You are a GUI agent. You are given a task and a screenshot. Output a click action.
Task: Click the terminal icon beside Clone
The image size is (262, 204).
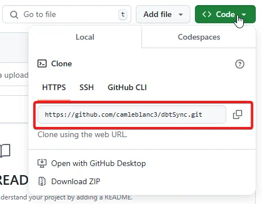(x=42, y=63)
